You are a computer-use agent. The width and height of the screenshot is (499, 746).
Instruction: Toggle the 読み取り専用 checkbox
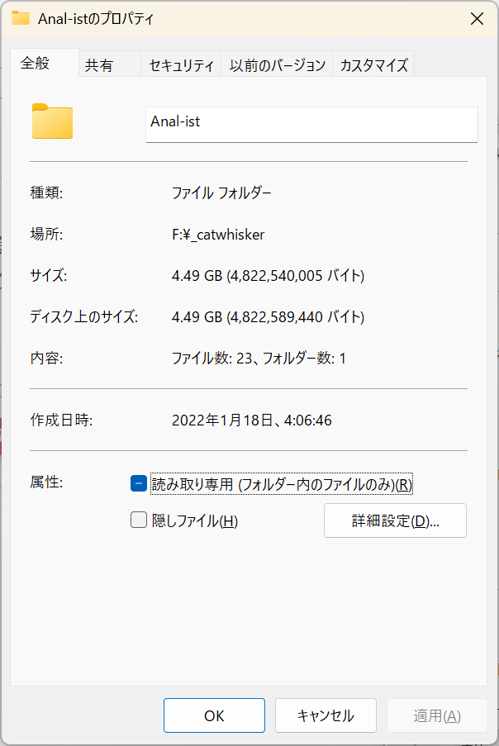pyautogui.click(x=139, y=484)
